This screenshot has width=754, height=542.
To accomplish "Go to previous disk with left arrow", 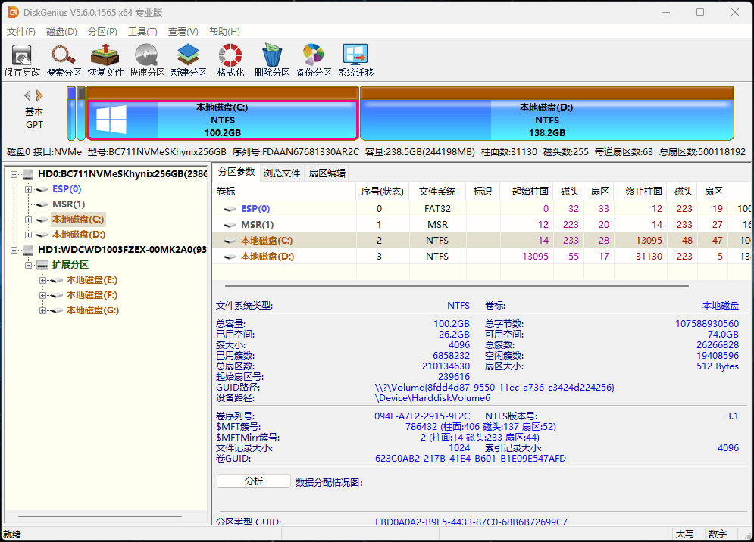I will (x=28, y=95).
